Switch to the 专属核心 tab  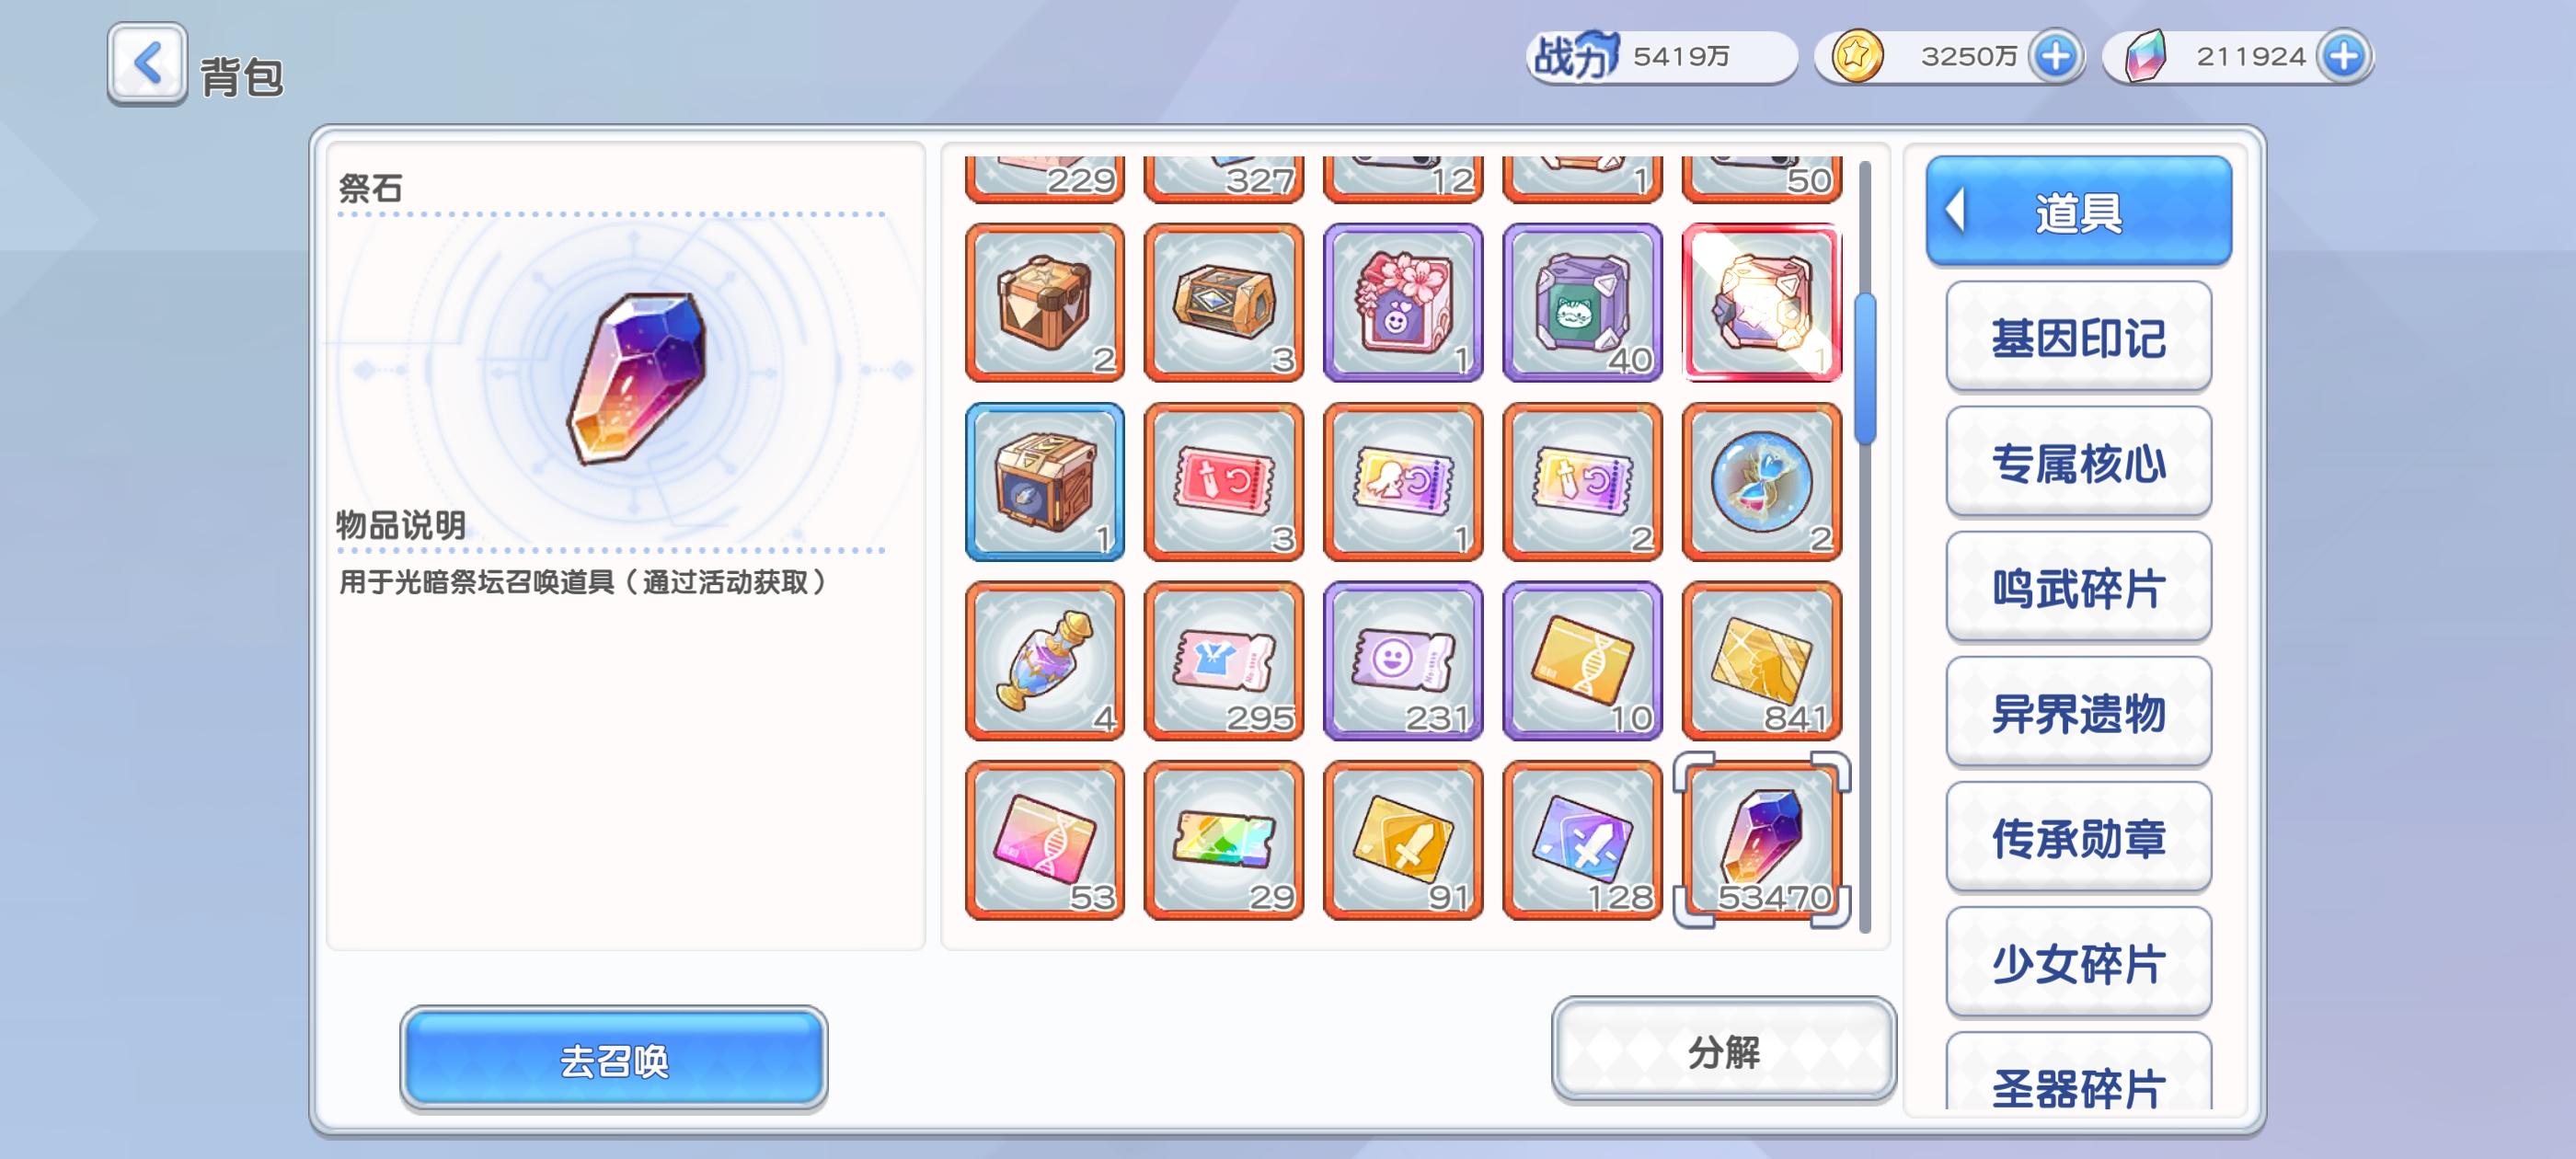coord(2078,462)
